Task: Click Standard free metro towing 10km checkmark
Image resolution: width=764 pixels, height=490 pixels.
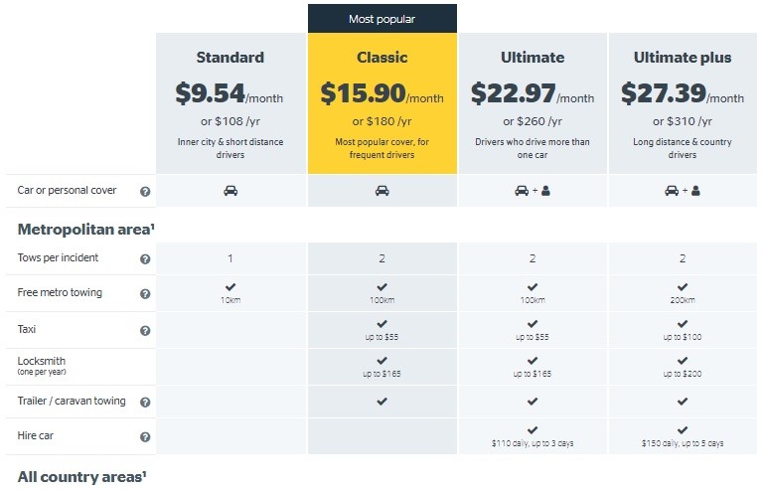Action: coord(230,288)
